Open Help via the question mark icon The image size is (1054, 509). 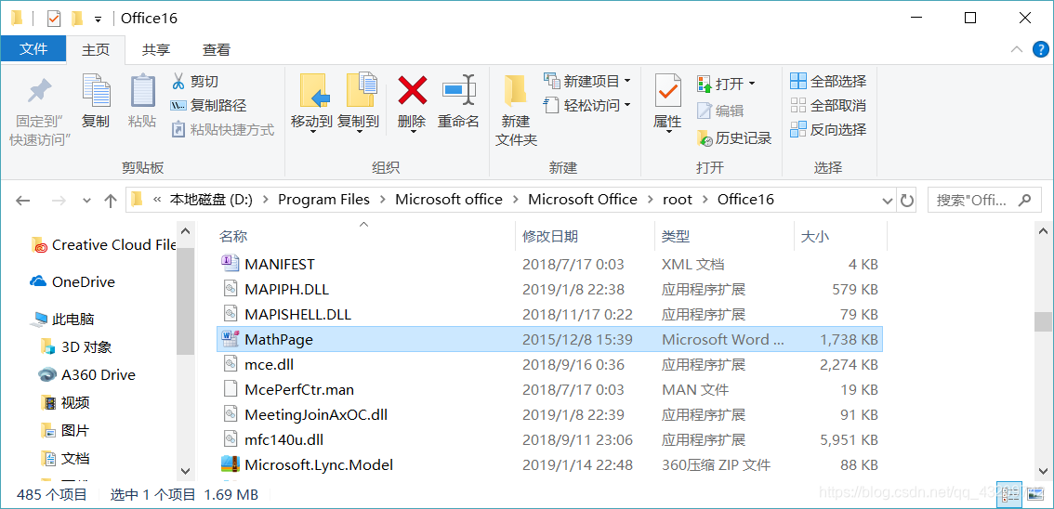click(x=1039, y=49)
